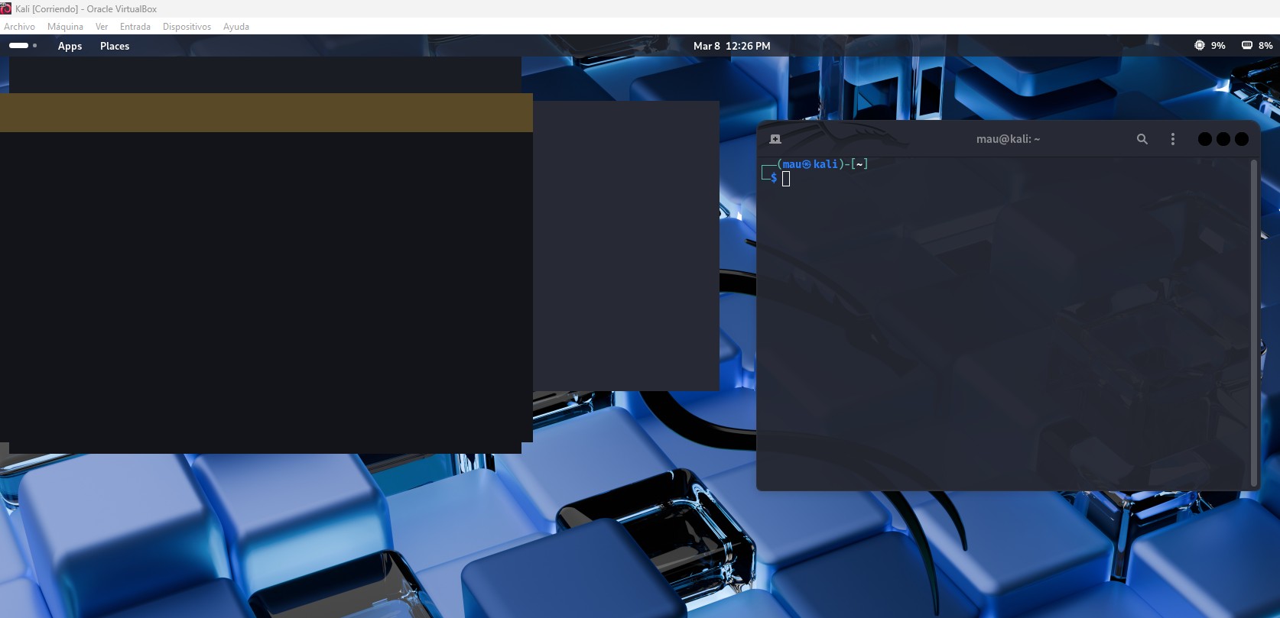Open the terminal three-dot menu
The height and width of the screenshot is (618, 1280).
pos(1173,139)
